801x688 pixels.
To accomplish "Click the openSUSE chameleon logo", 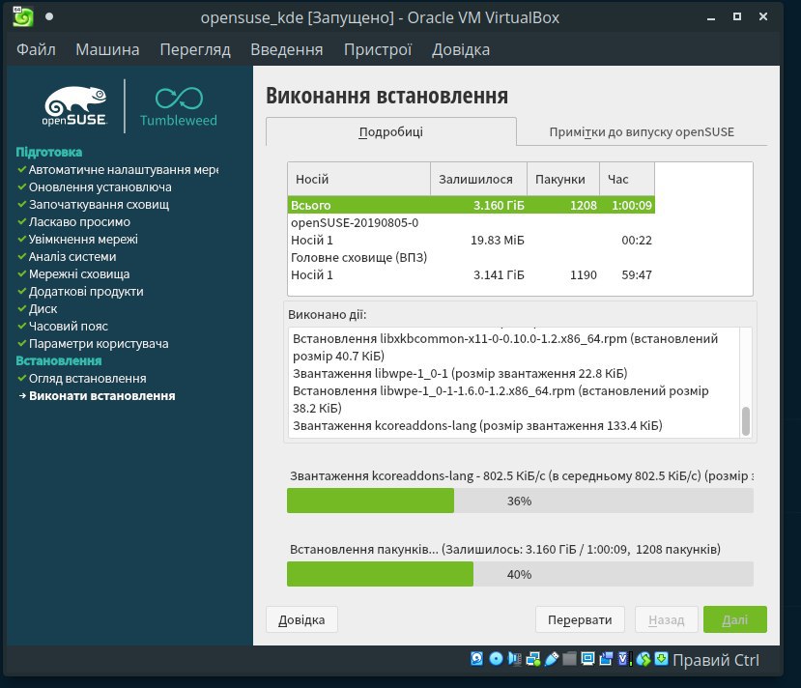I will coord(75,105).
